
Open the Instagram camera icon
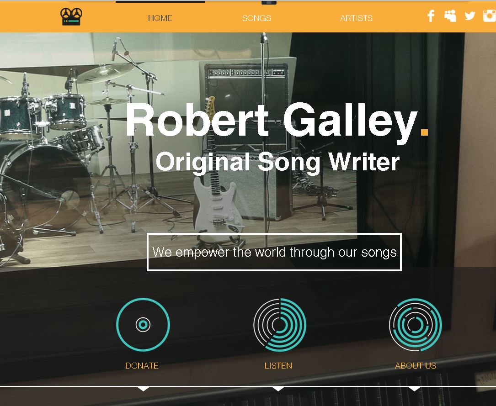(489, 16)
